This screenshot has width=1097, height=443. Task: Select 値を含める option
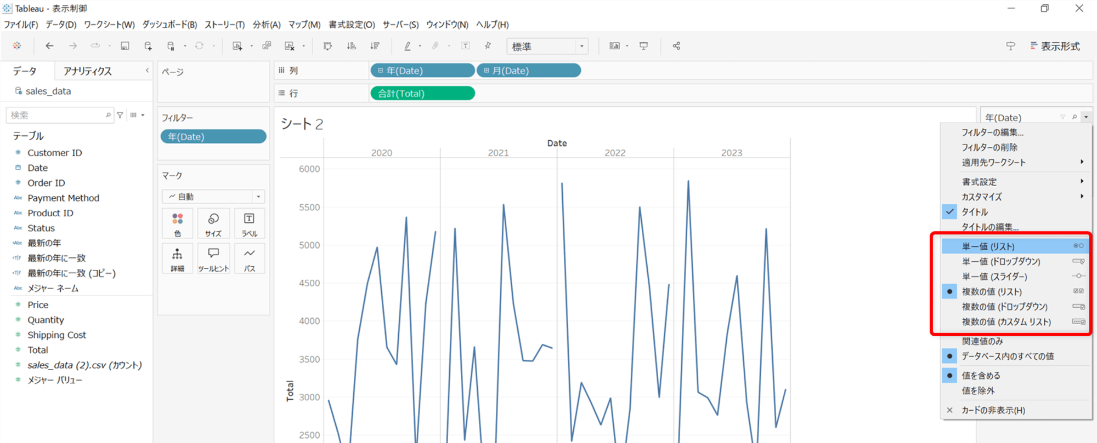pyautogui.click(x=1016, y=376)
